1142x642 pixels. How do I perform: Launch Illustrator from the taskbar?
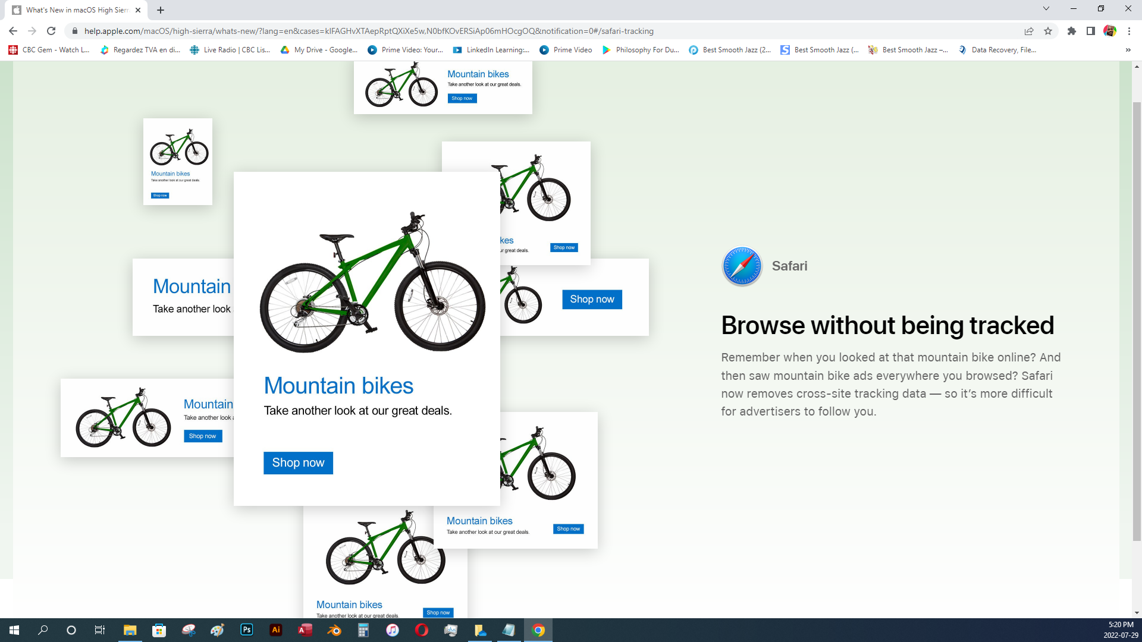276,630
